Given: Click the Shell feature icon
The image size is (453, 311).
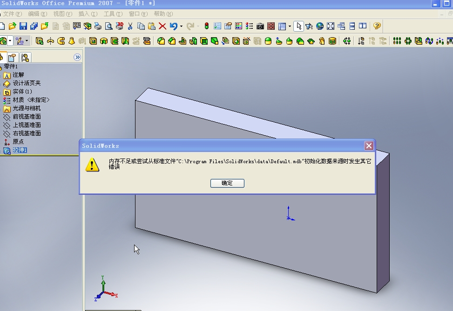Looking at the screenshot, I should click(x=204, y=41).
